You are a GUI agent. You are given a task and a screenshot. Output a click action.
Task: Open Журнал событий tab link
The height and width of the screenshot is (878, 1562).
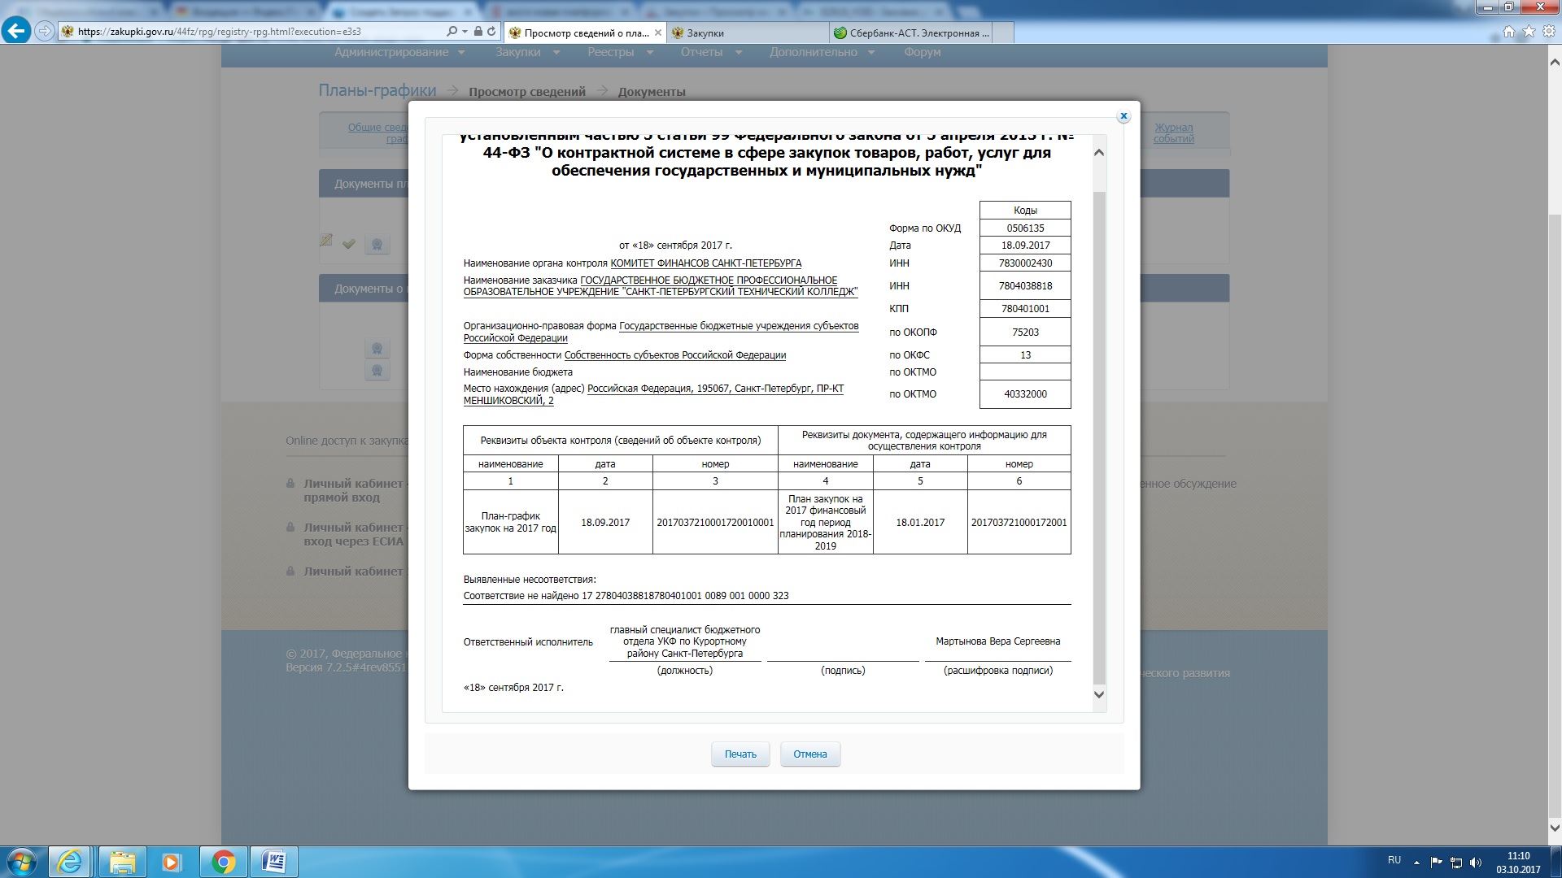pyautogui.click(x=1174, y=133)
